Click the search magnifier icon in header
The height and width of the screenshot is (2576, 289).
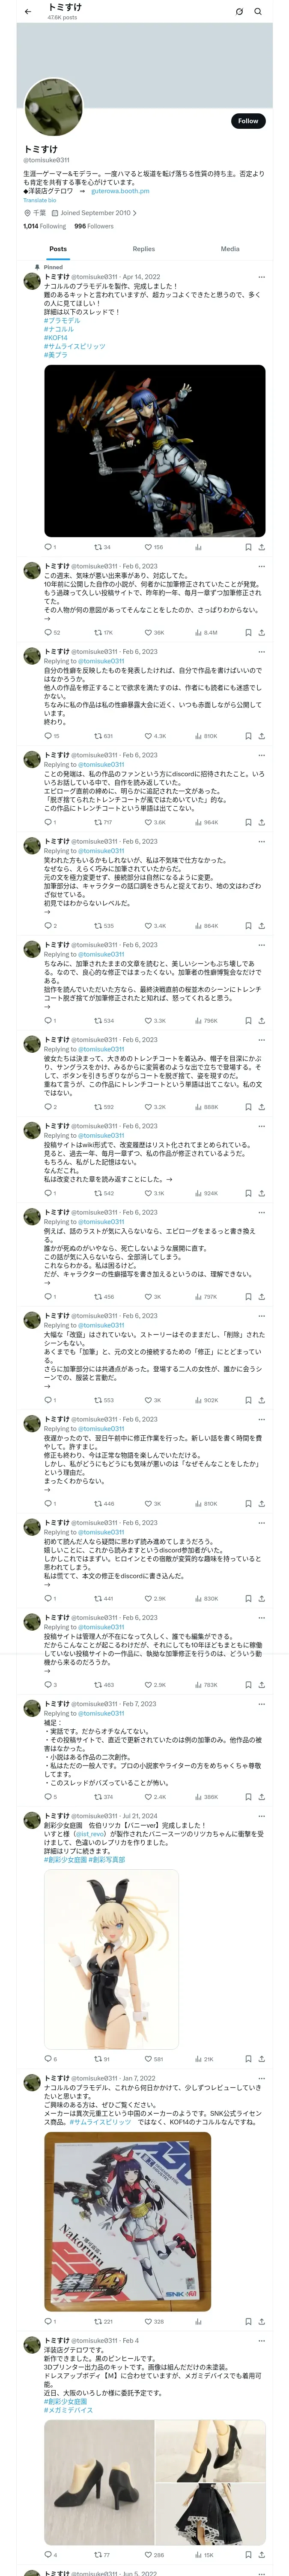click(258, 12)
